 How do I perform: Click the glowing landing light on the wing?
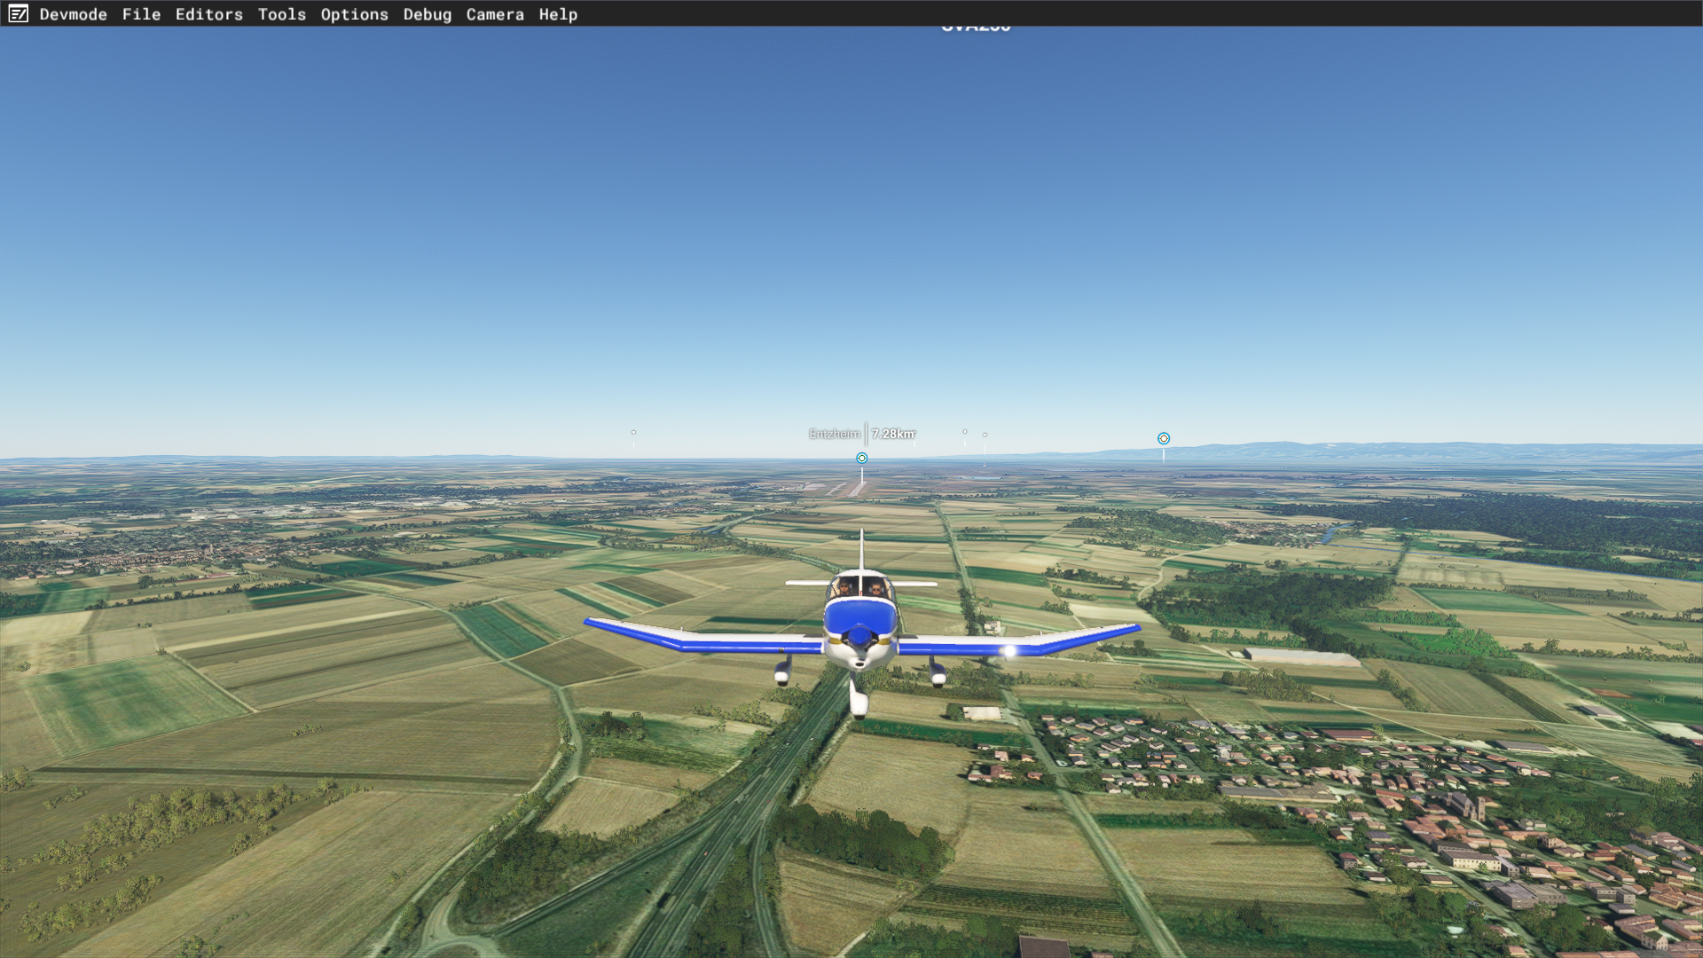[x=1009, y=651]
